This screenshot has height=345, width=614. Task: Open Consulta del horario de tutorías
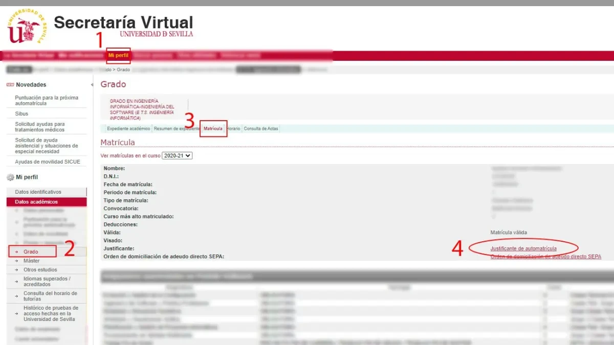coord(50,296)
